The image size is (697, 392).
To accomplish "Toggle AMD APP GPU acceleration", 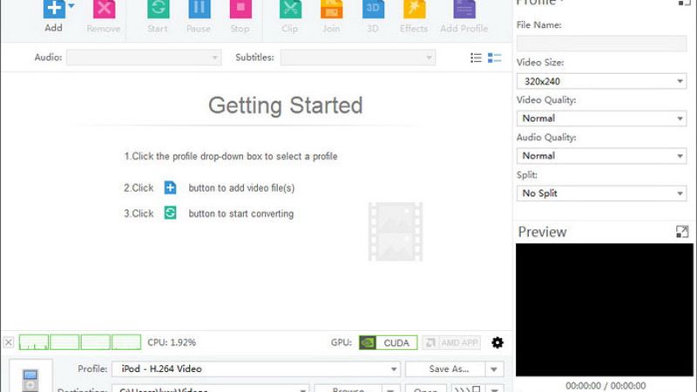I will pyautogui.click(x=451, y=342).
